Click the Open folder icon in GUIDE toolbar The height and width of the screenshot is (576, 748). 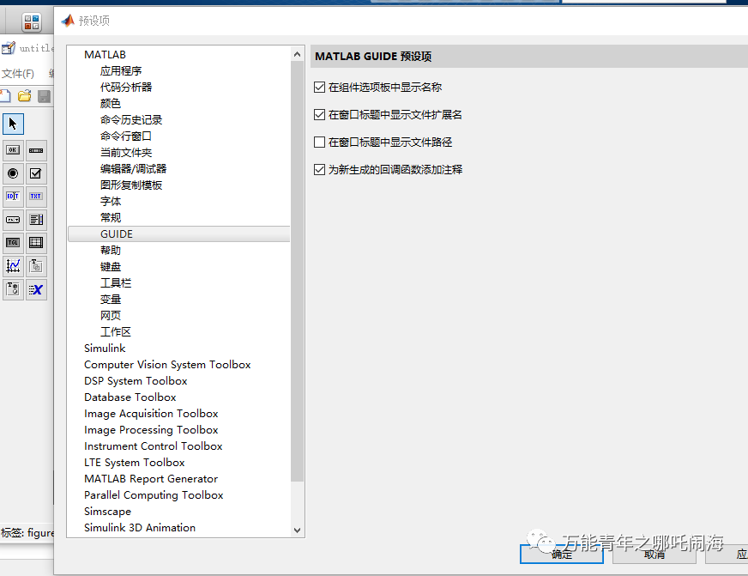pyautogui.click(x=24, y=96)
